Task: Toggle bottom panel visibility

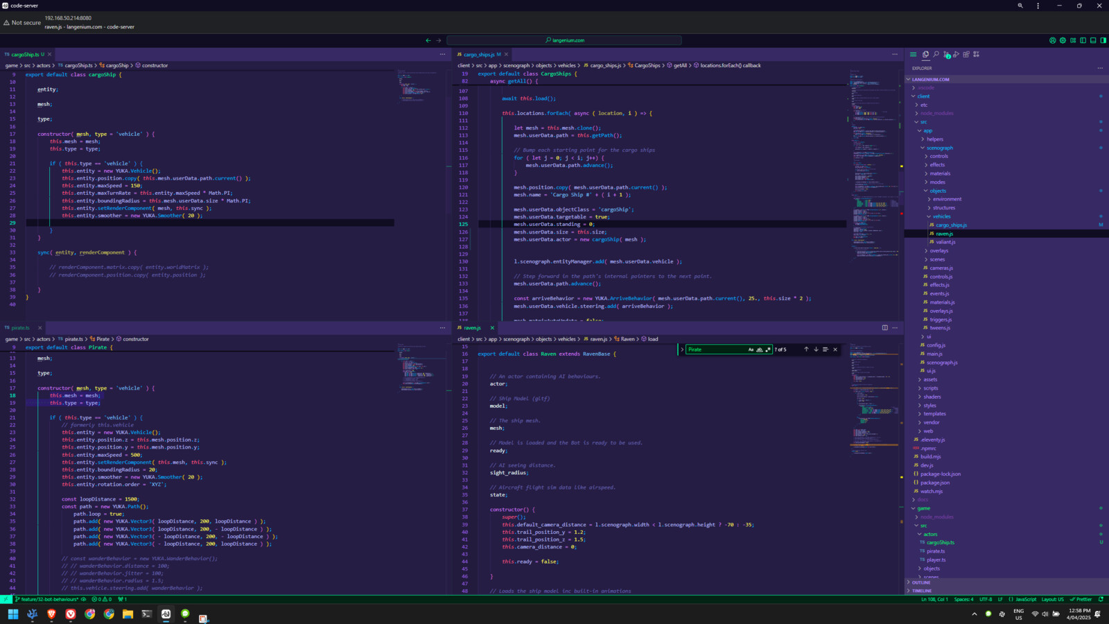Action: 1093,40
